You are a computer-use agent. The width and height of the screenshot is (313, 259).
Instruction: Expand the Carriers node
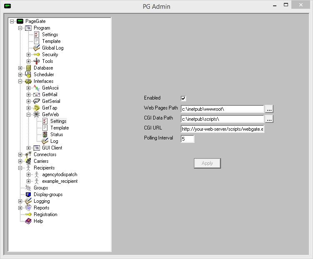point(20,161)
